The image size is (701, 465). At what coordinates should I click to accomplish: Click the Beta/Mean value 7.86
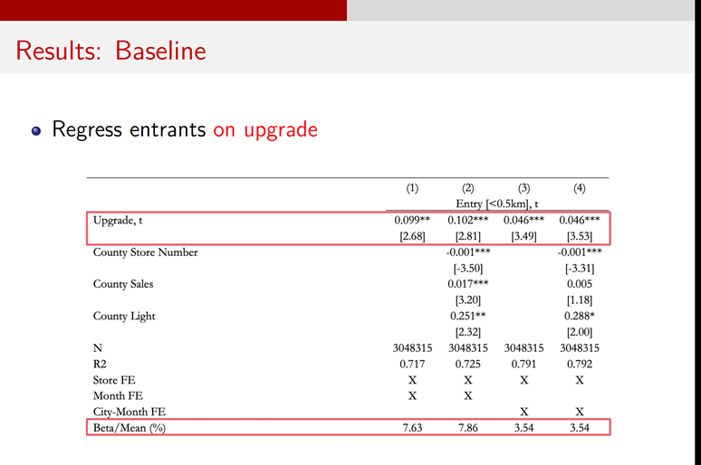[467, 428]
